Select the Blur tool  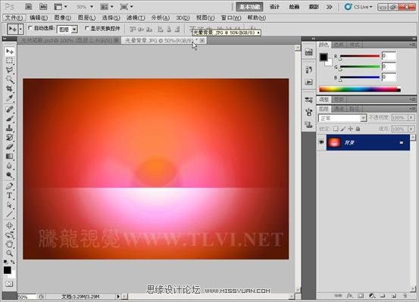(x=10, y=166)
